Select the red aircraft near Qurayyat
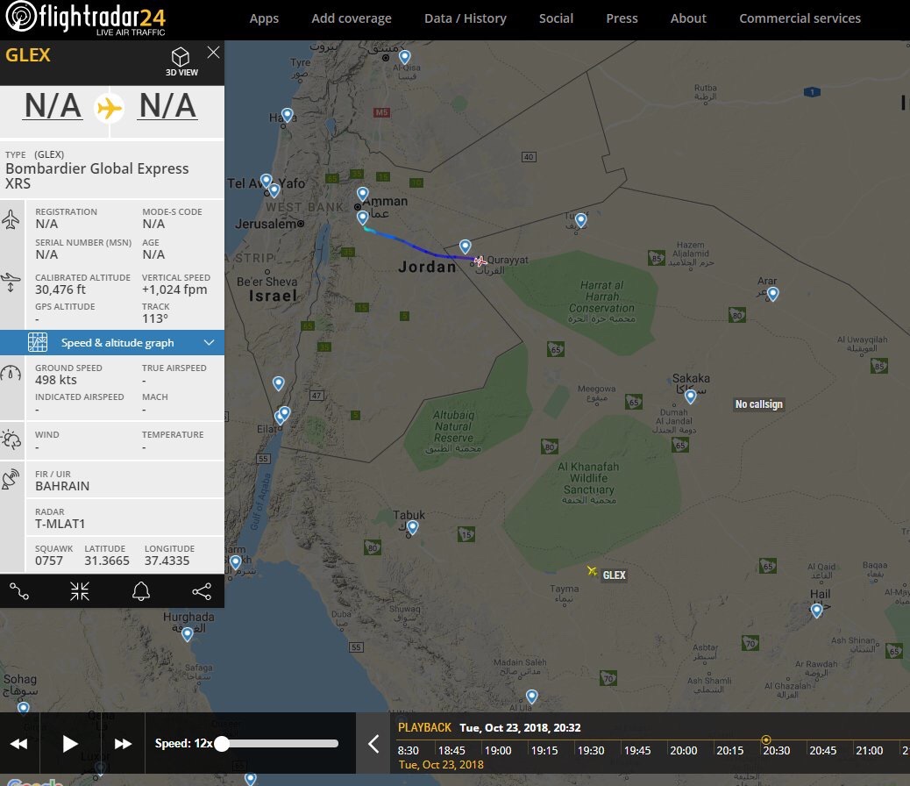This screenshot has width=910, height=786. tap(480, 261)
